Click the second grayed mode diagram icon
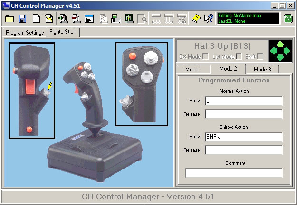Image resolution: width=297 pixels, height=205 pixels. (x=169, y=18)
